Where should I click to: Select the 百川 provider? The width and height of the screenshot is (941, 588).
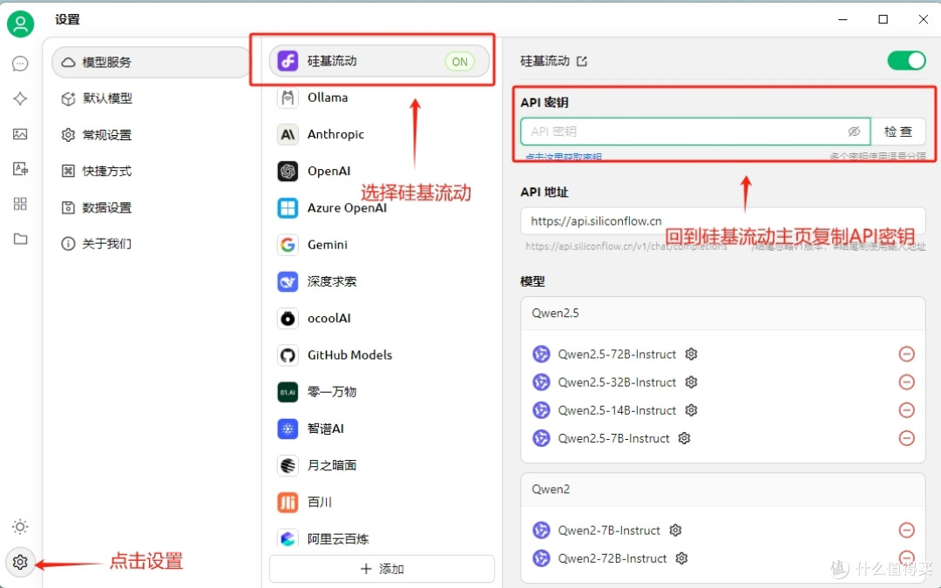click(379, 503)
